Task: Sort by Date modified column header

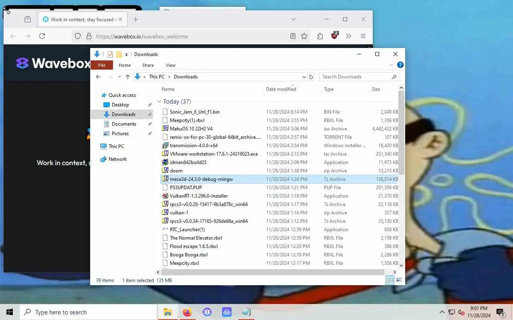Action: tap(292, 89)
